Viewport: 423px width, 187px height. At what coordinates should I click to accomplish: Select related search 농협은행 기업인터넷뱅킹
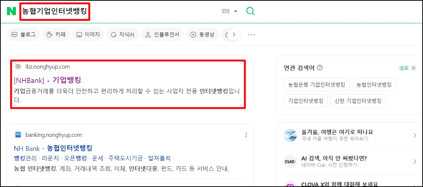(317, 85)
